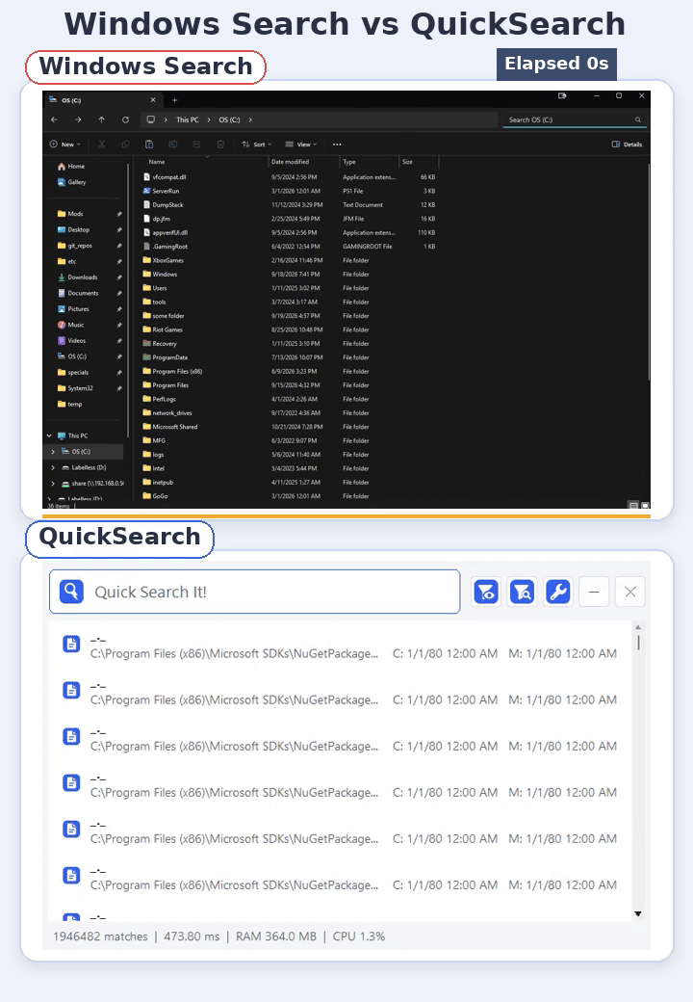Select the OS (C:) Explorer tab
Screen dimensions: 693x1002
pos(102,100)
